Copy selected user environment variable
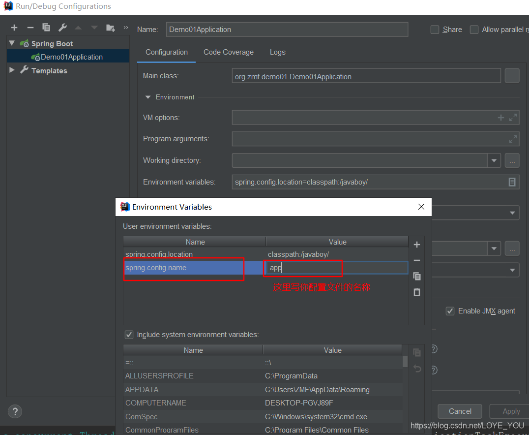 pos(416,276)
